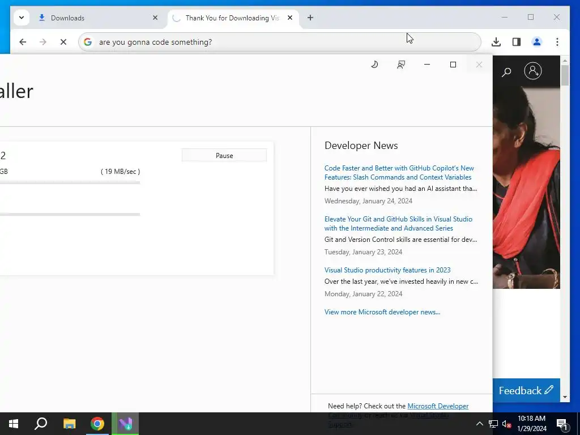Pause the Visual Studio download
Viewport: 580px width, 435px height.
[224, 155]
